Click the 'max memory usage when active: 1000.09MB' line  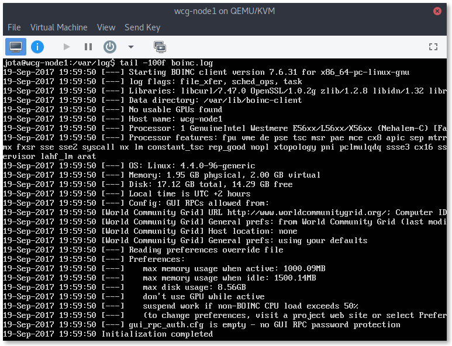(164, 268)
